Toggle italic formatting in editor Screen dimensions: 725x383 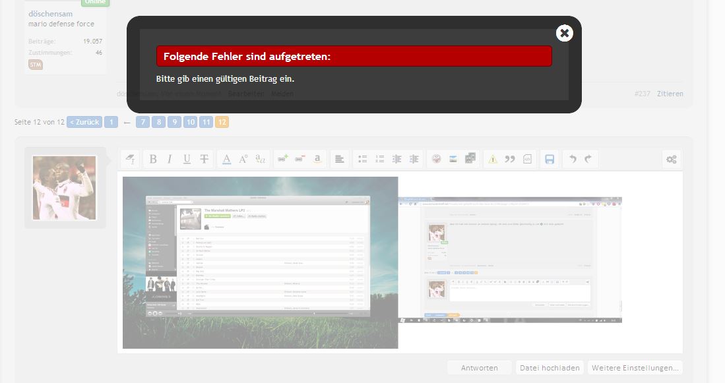pyautogui.click(x=170, y=159)
